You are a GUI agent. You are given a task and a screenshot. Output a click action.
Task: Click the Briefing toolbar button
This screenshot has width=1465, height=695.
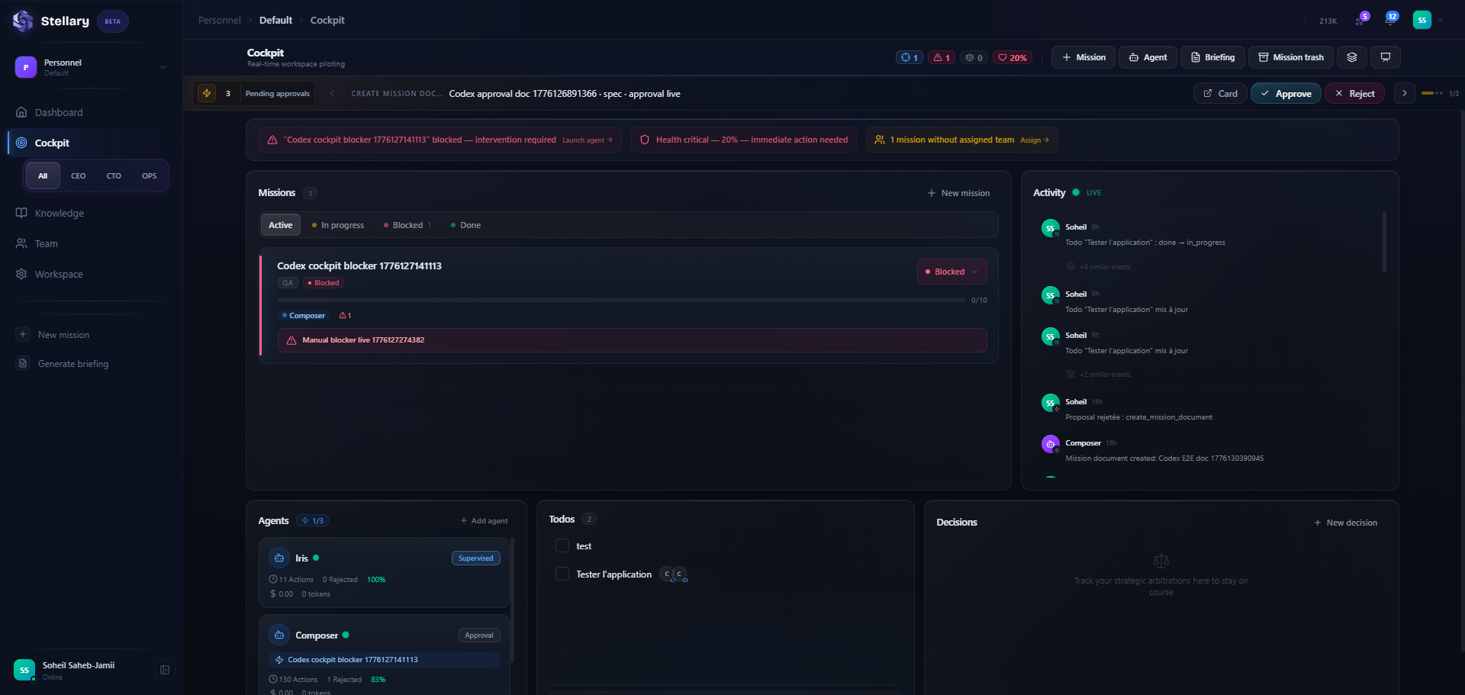click(1212, 57)
